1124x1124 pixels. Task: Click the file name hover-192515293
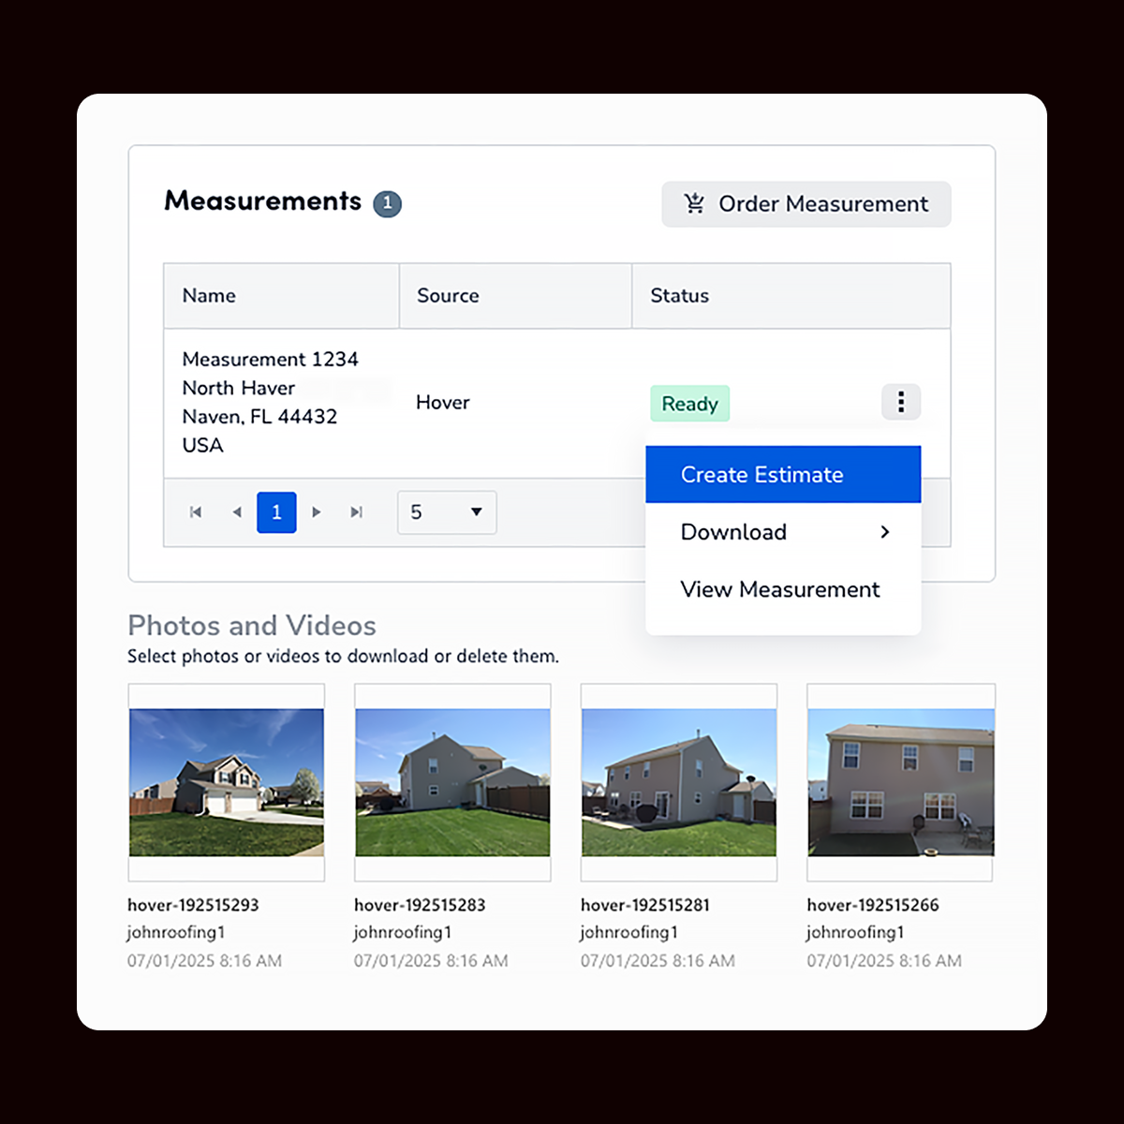click(193, 906)
